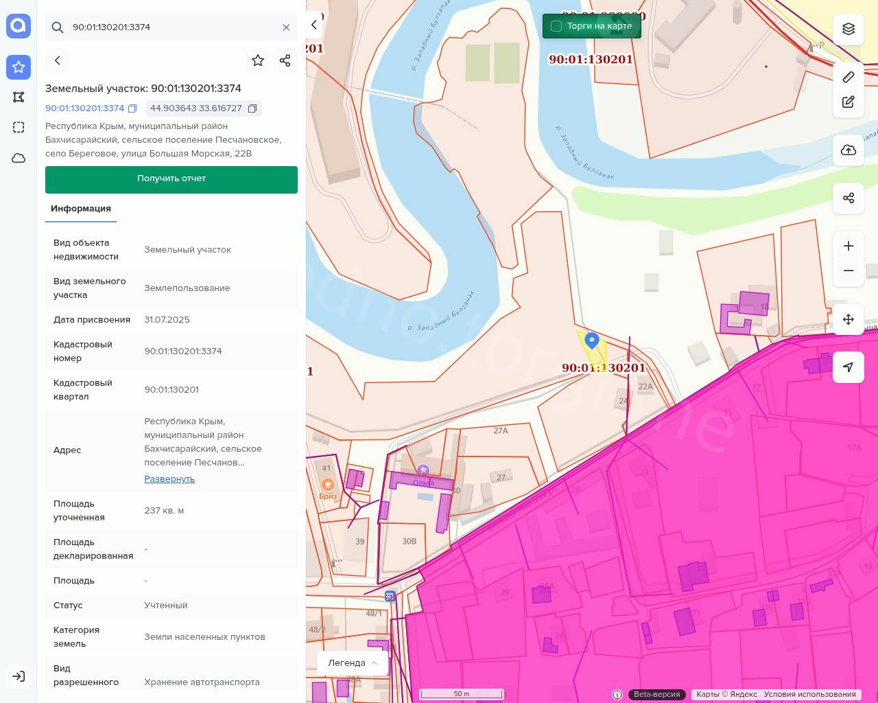Open the favorites section in sidebar
The image size is (878, 703).
pos(19,67)
